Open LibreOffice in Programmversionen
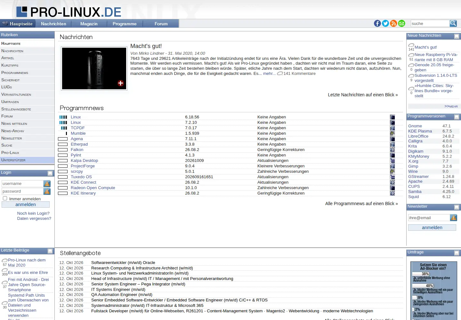The image size is (461, 320). click(x=418, y=136)
